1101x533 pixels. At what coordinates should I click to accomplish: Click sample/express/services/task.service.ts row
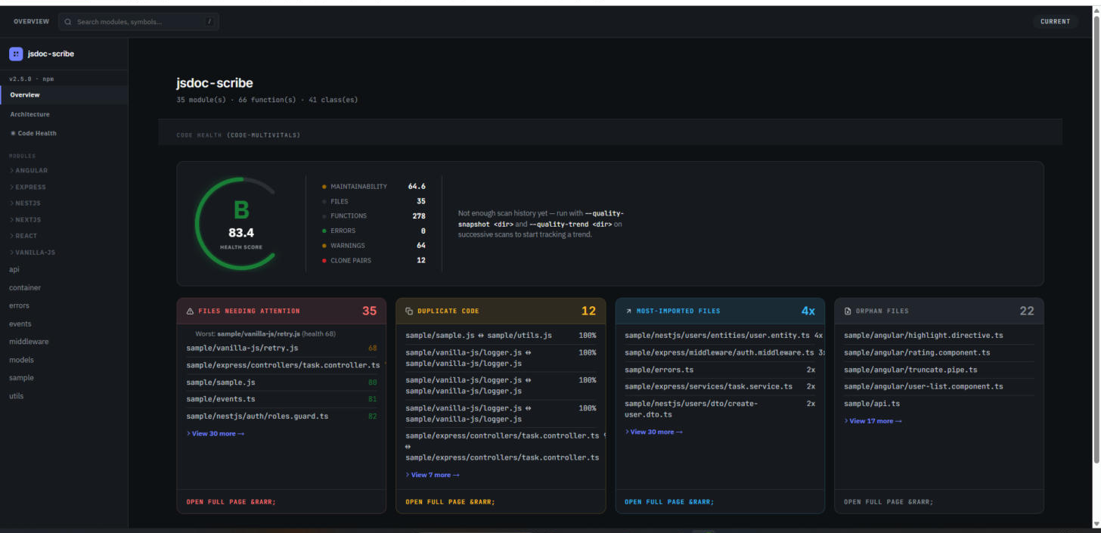(720, 386)
